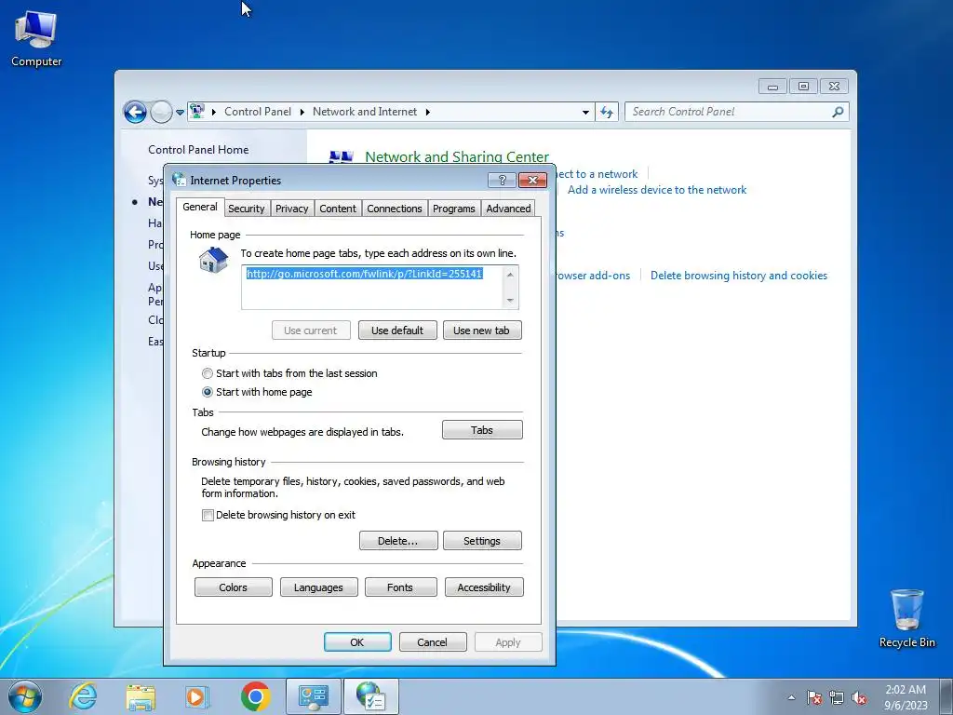The width and height of the screenshot is (953, 715).
Task: Click the Back arrow in Control Panel
Action: [135, 112]
